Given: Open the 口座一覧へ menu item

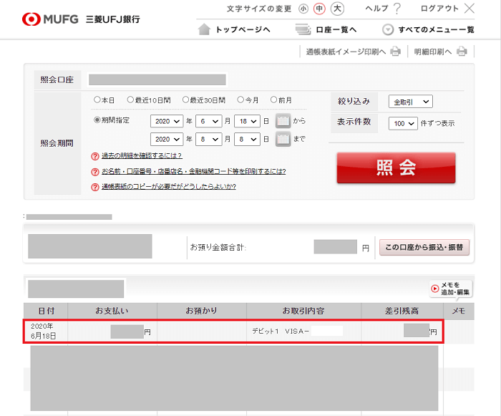Looking at the screenshot, I should coord(326,30).
